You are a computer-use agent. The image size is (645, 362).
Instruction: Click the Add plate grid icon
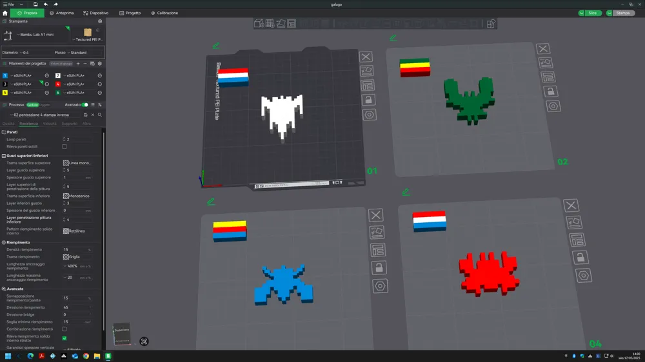tap(270, 23)
